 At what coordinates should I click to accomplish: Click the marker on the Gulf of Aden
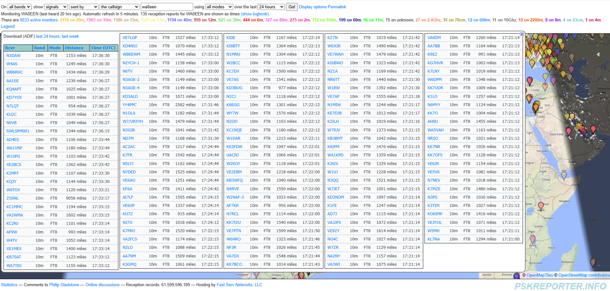[x=564, y=175]
